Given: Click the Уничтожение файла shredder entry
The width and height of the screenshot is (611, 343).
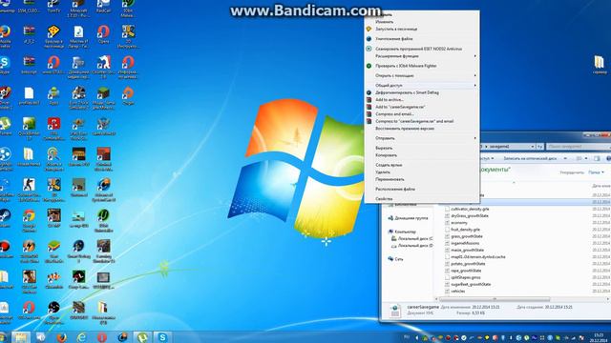Looking at the screenshot, I should coord(393,39).
